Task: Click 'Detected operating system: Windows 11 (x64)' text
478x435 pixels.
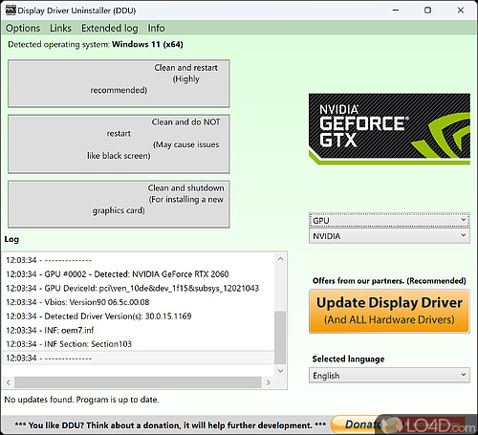Action: [96, 44]
